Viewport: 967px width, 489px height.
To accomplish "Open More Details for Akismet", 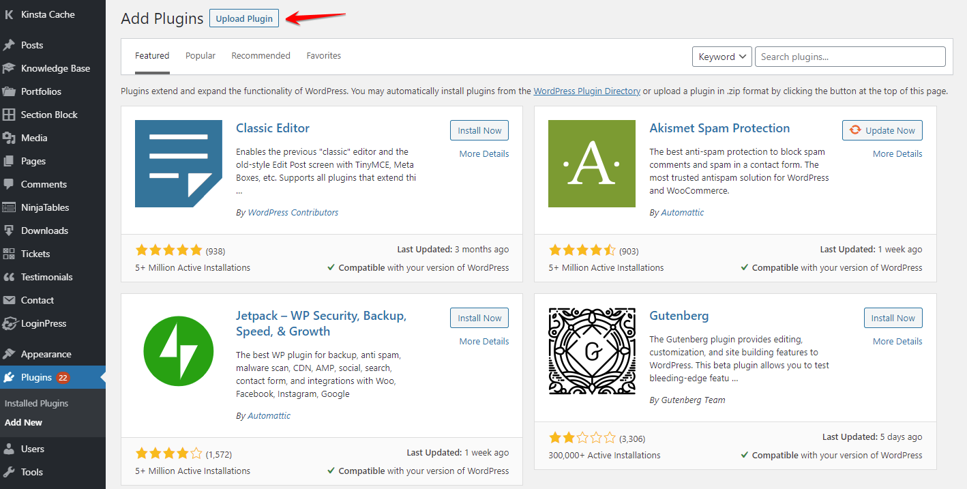I will tap(897, 153).
